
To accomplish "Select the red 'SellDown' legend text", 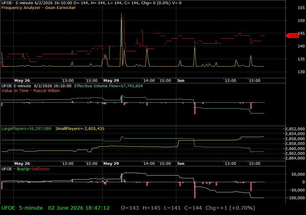I will pos(40,169).
